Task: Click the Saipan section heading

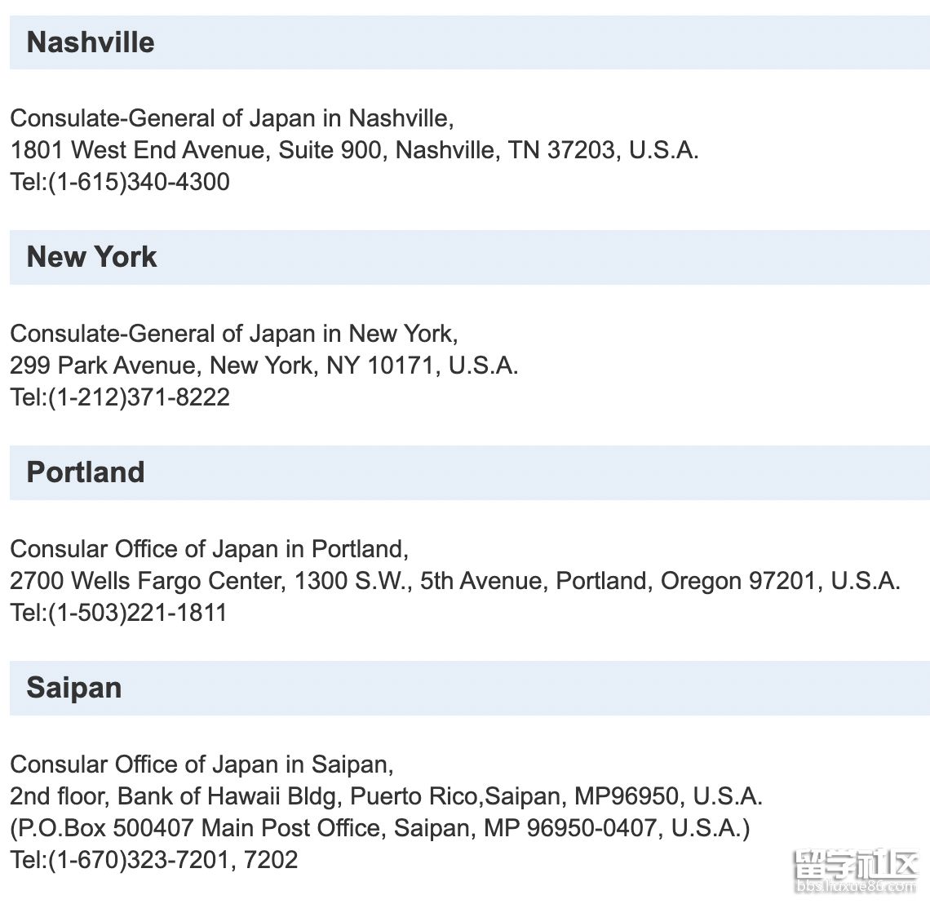Action: (74, 688)
